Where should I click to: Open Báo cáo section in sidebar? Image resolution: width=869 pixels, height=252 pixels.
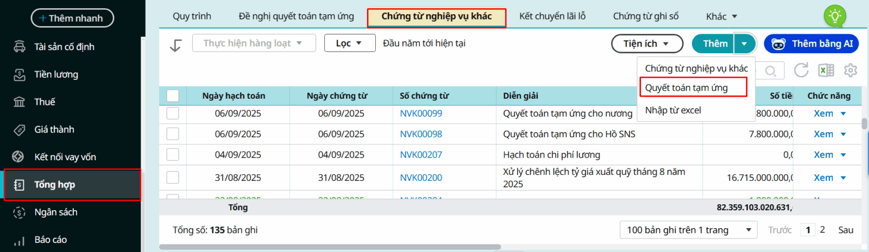click(51, 240)
